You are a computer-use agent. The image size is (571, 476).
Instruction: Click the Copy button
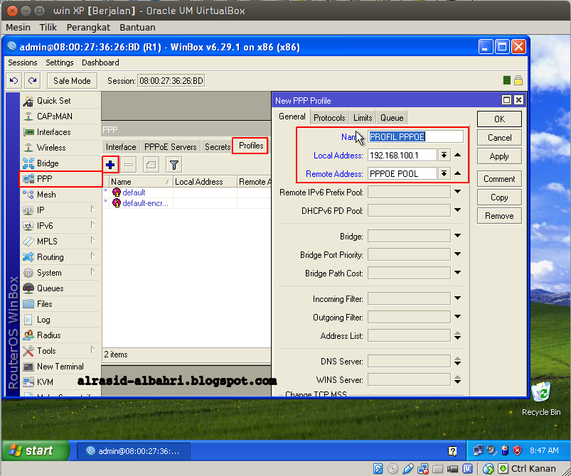tap(499, 198)
